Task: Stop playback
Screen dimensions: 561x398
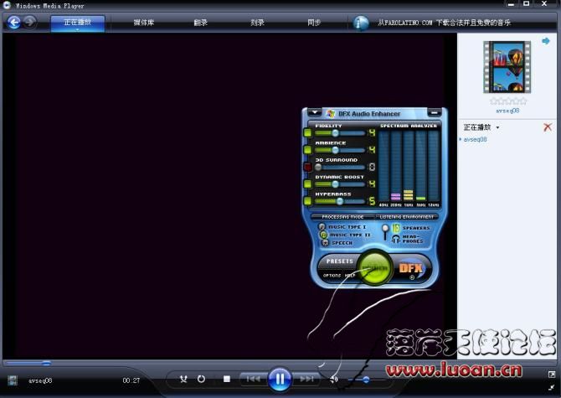Action: point(226,379)
